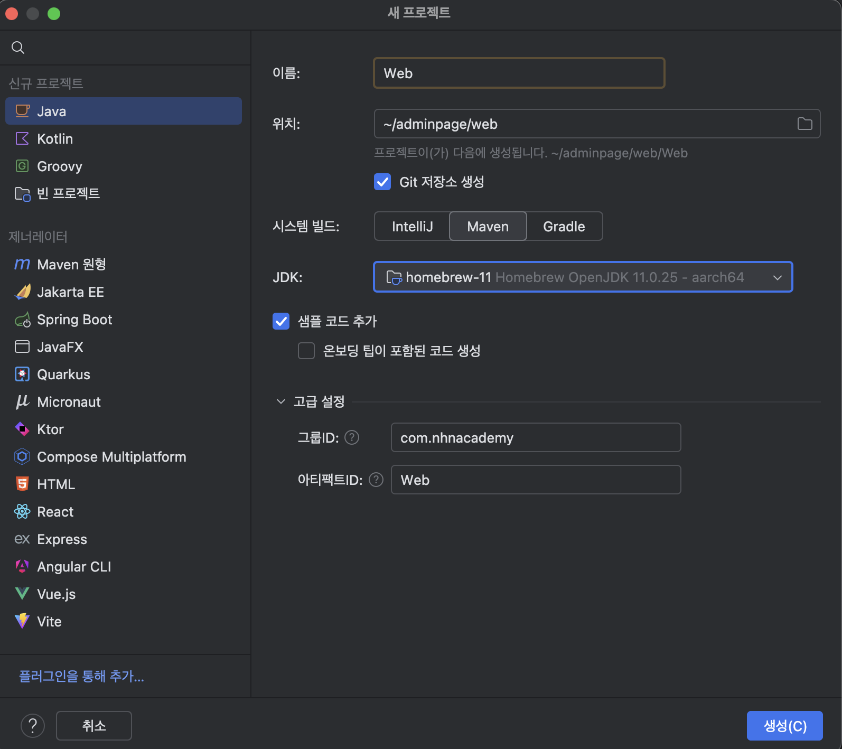The image size is (842, 749).
Task: Select Angular CLI generator label
Action: [74, 566]
